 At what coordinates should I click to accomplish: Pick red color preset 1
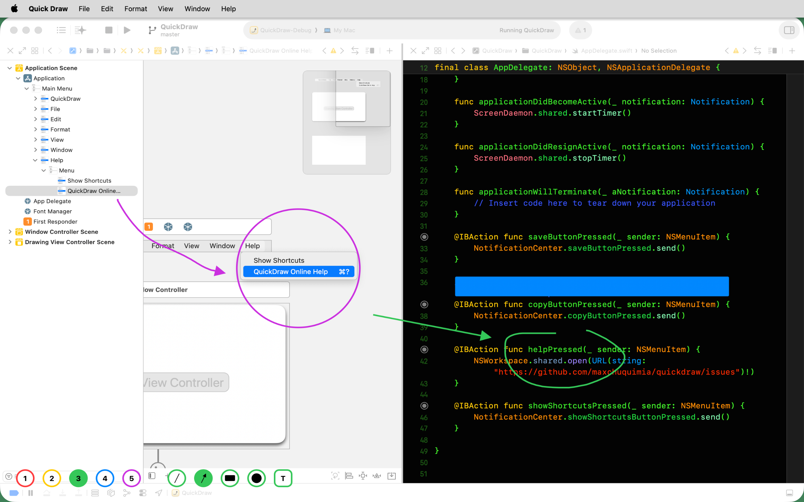(x=25, y=478)
